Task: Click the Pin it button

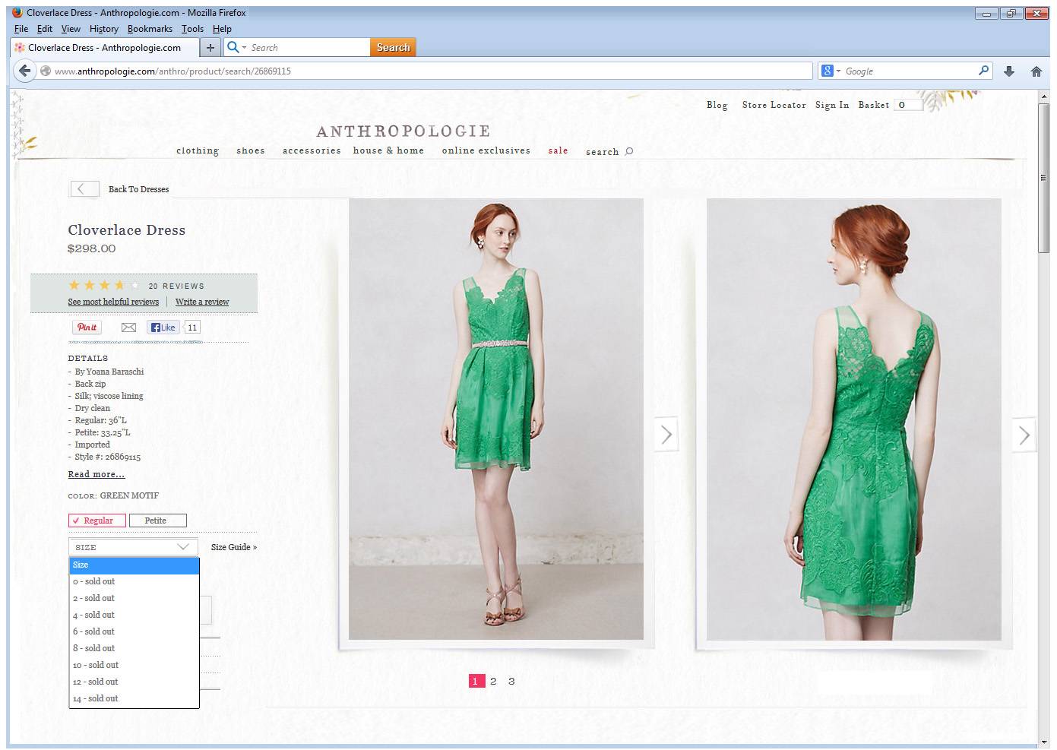Action: (x=87, y=328)
